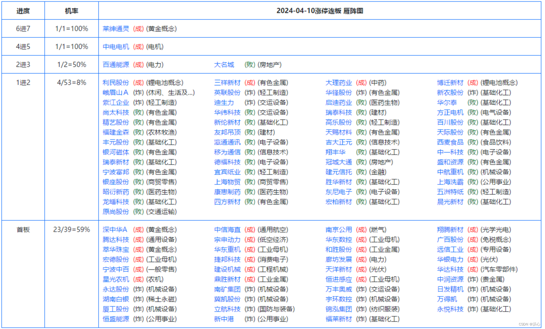Viewport: 545px width, 329px height.
Task: Click the 2024-04-10涨停连板 雁阵图 title
Action: click(x=320, y=11)
